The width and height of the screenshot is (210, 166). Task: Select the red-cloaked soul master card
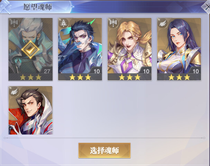click(30, 110)
